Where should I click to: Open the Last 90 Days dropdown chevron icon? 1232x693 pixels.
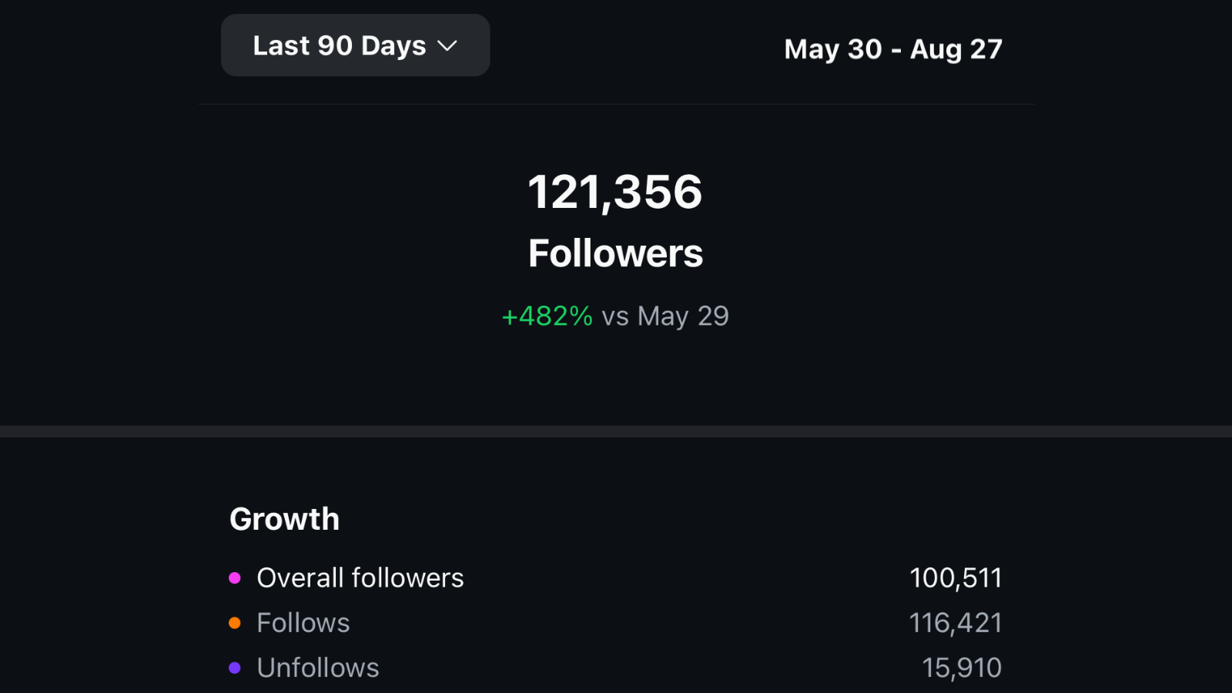click(449, 46)
